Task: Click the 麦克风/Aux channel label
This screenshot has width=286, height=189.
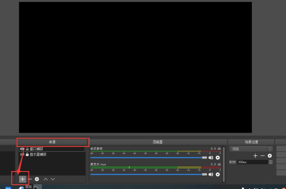Action: [x=98, y=164]
